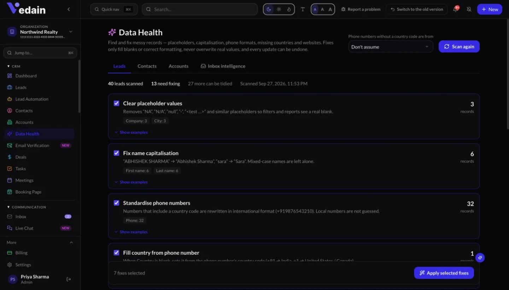Viewport: 509px width, 290px height.
Task: Switch to the Contacts tab
Action: click(x=147, y=66)
